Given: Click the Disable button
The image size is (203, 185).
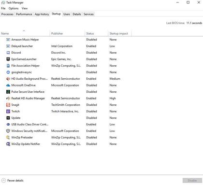Looking at the screenshot, I should [192, 181].
